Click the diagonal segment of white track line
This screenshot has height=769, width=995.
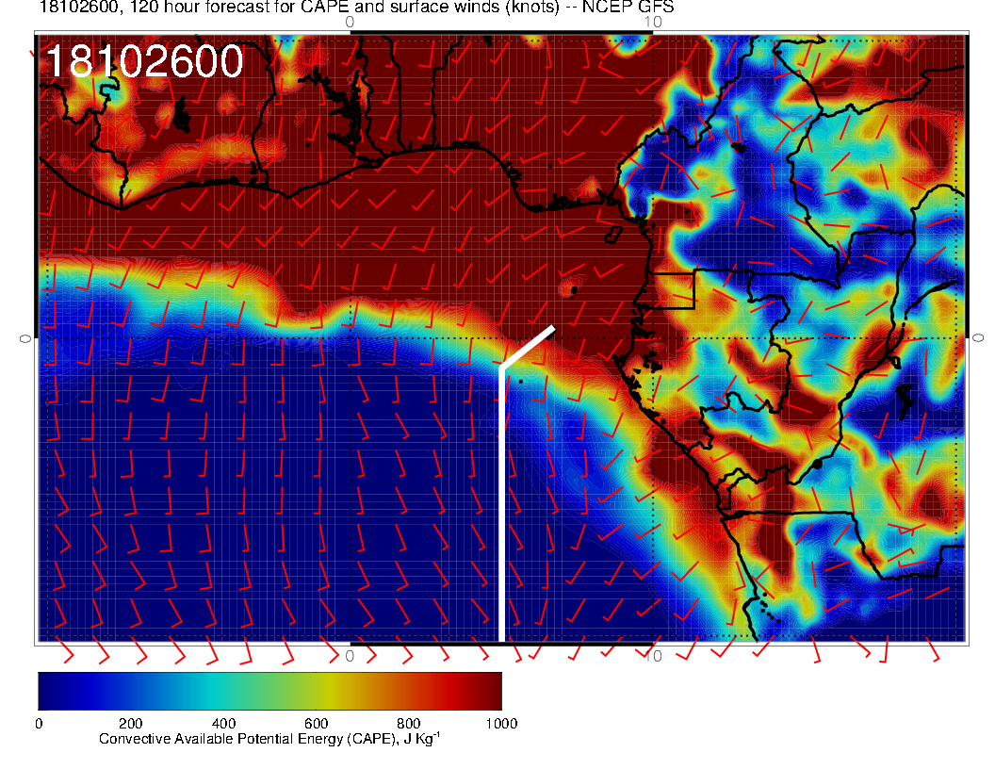[528, 347]
